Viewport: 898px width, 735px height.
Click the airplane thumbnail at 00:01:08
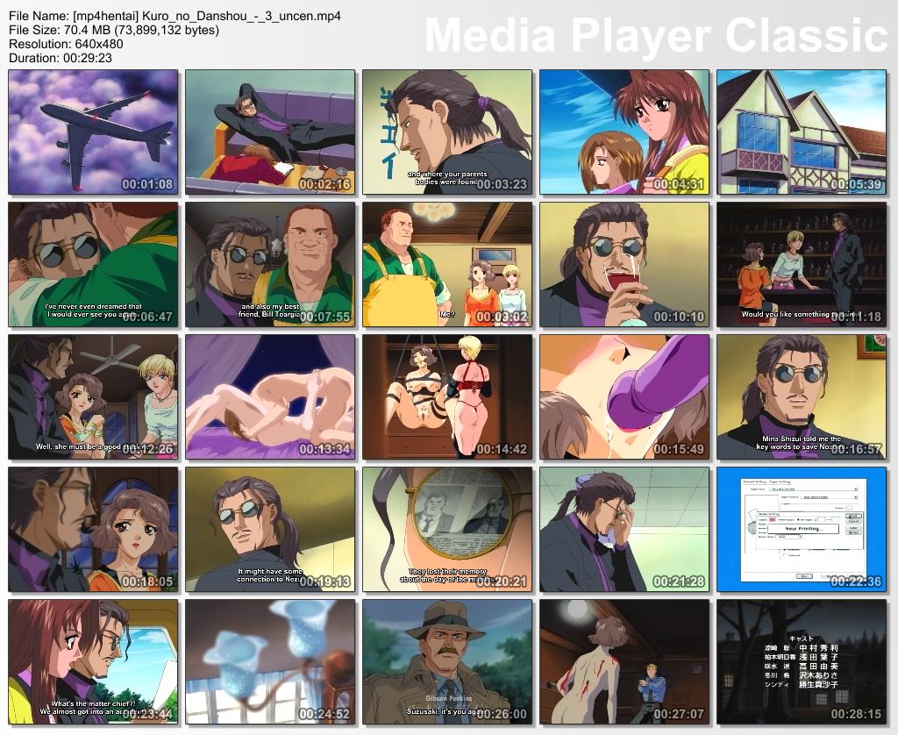pos(93,132)
